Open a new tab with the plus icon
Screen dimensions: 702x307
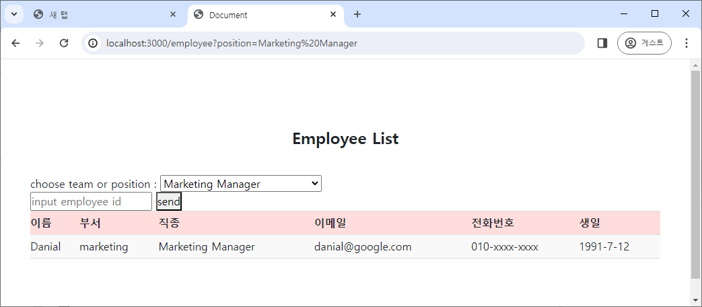[357, 14]
